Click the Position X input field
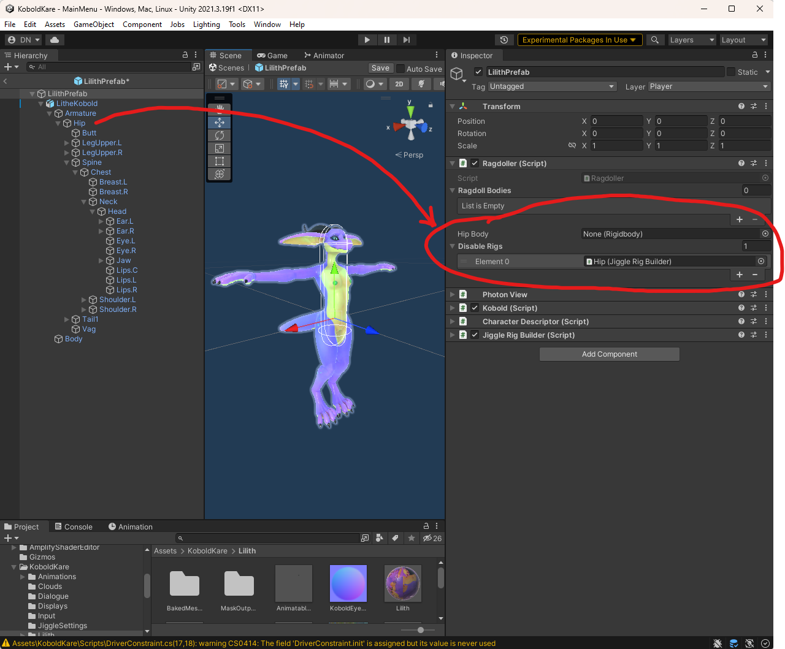This screenshot has width=785, height=649. pos(617,121)
